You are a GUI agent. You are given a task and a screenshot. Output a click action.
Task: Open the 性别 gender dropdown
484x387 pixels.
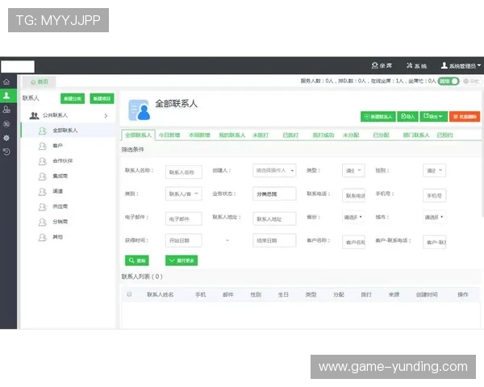pos(434,170)
